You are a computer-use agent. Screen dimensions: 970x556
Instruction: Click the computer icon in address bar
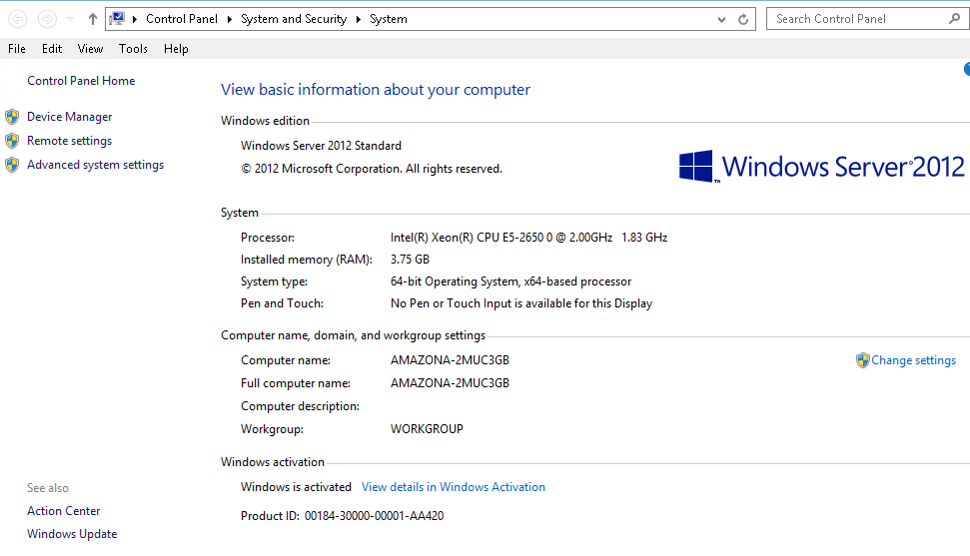(117, 19)
